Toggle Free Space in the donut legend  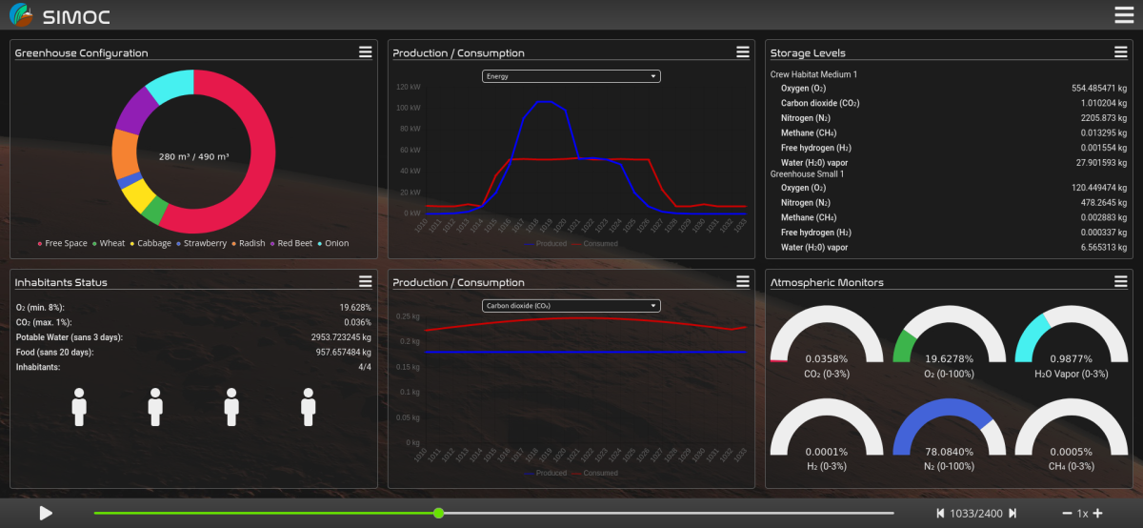(x=63, y=244)
